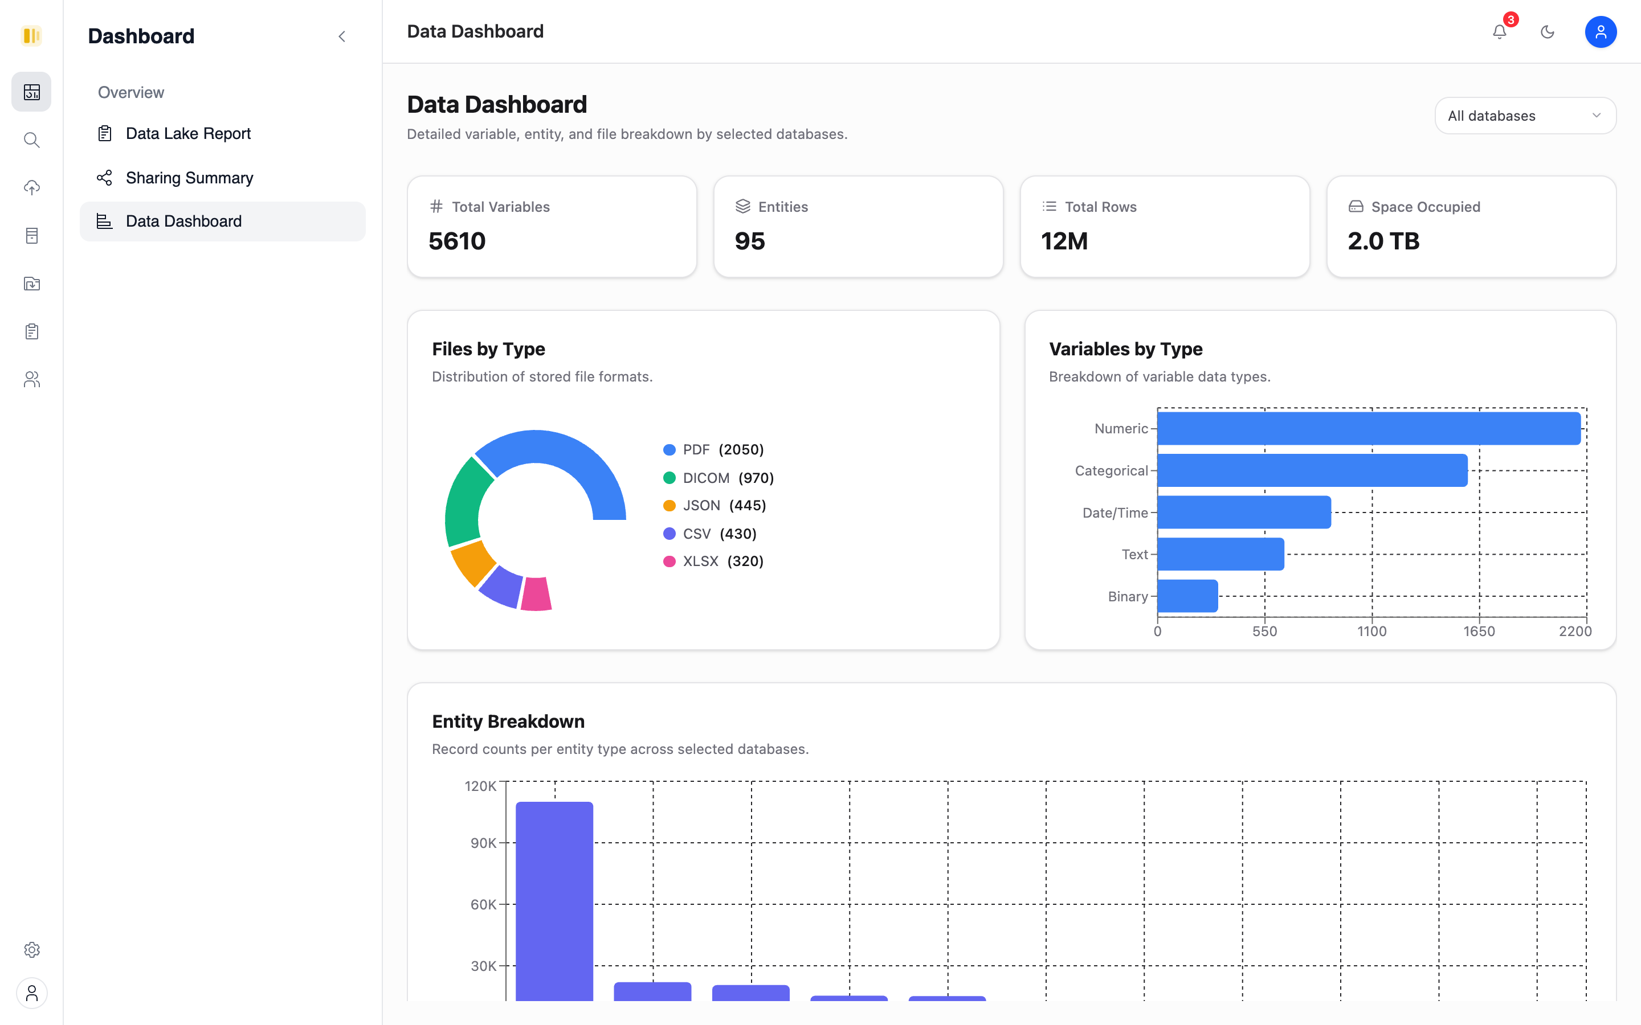This screenshot has width=1641, height=1025.
Task: Toggle dark mode moon icon
Action: click(x=1548, y=32)
